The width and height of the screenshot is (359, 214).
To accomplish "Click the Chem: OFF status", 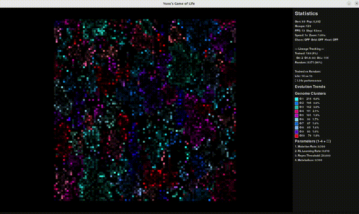I will pos(302,40).
